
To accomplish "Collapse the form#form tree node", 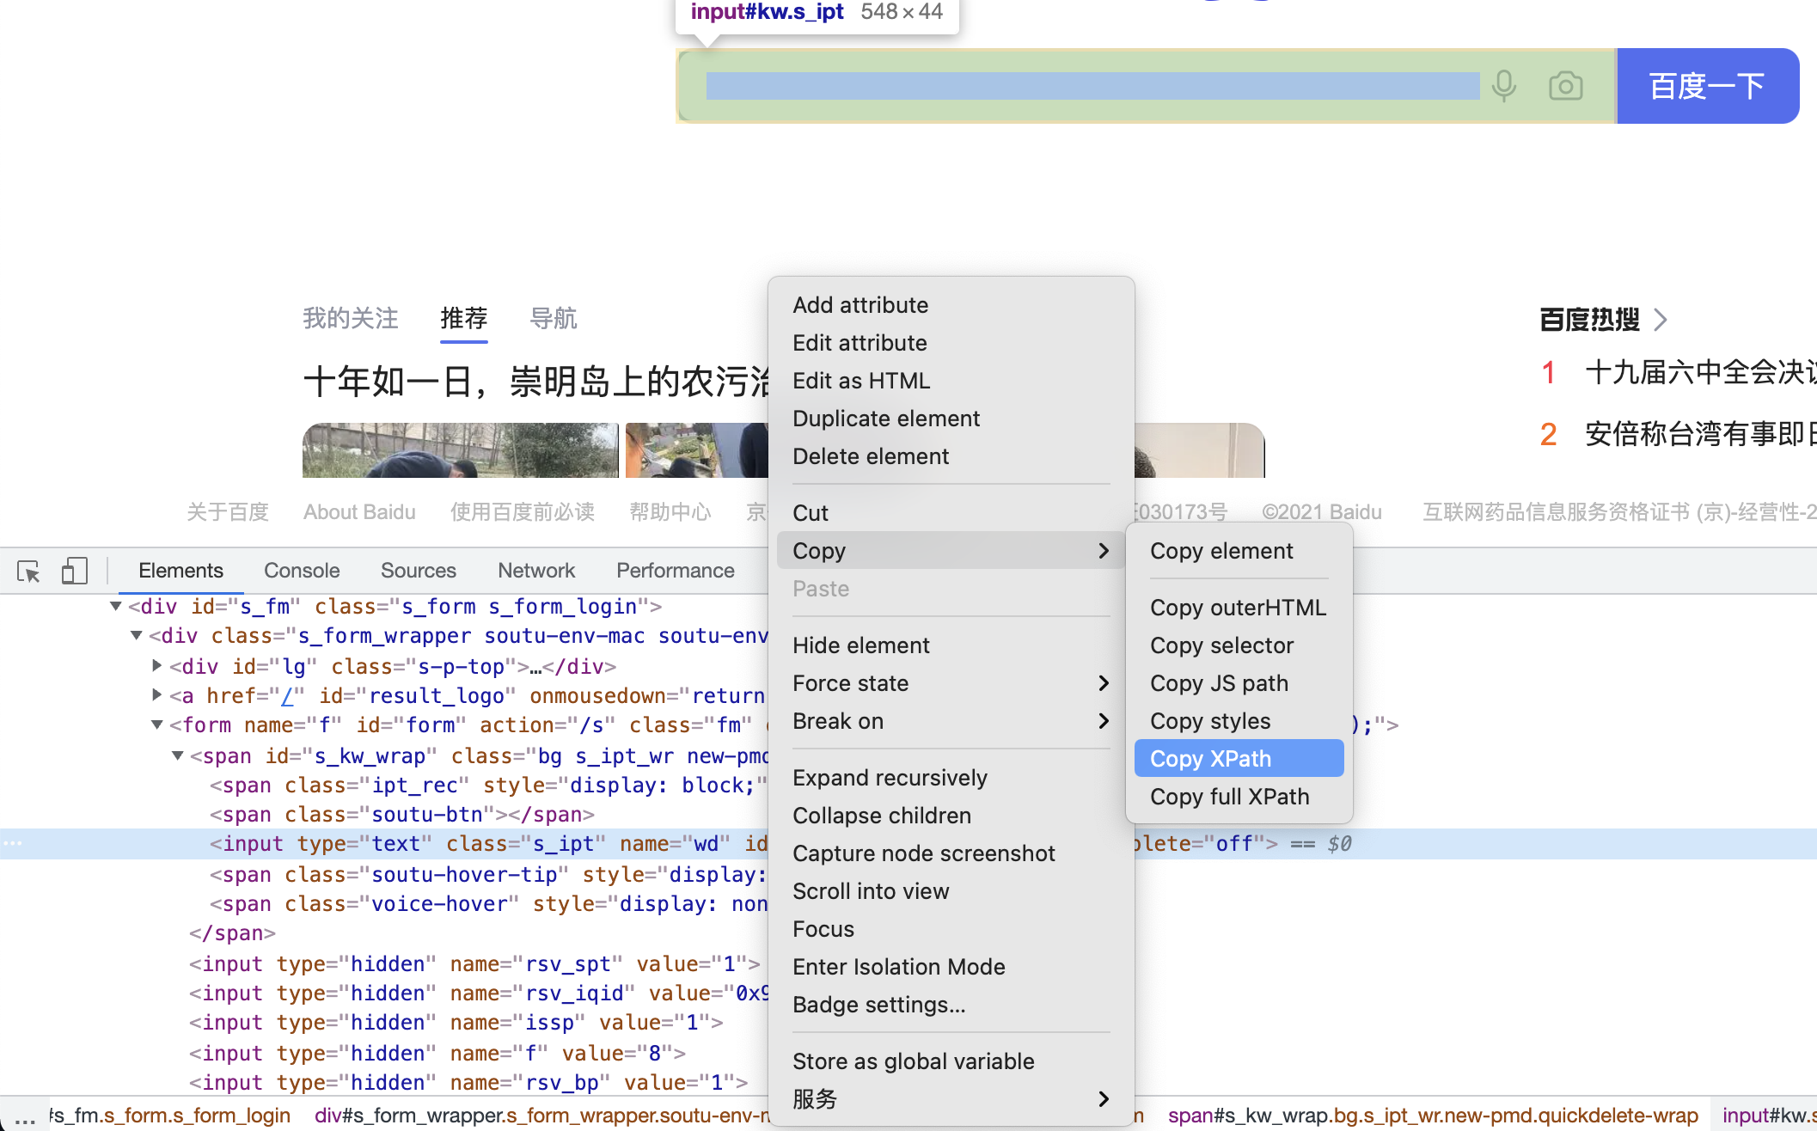I will click(x=156, y=724).
